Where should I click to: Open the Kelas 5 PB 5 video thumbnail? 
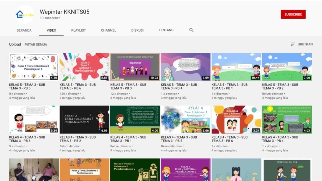(34, 67)
